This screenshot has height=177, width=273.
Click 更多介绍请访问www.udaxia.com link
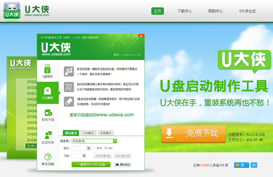point(102,115)
